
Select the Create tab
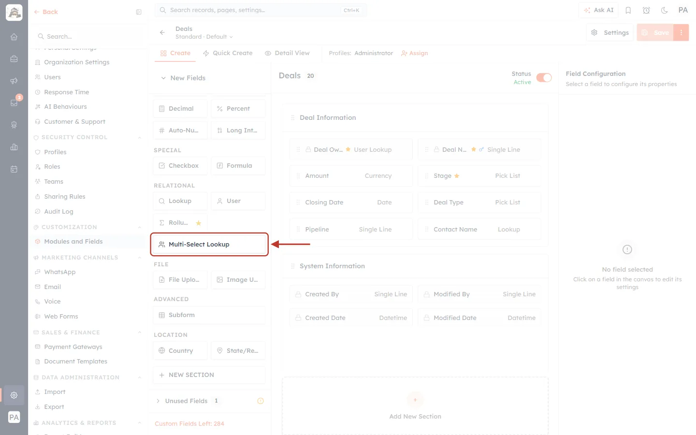[175, 53]
